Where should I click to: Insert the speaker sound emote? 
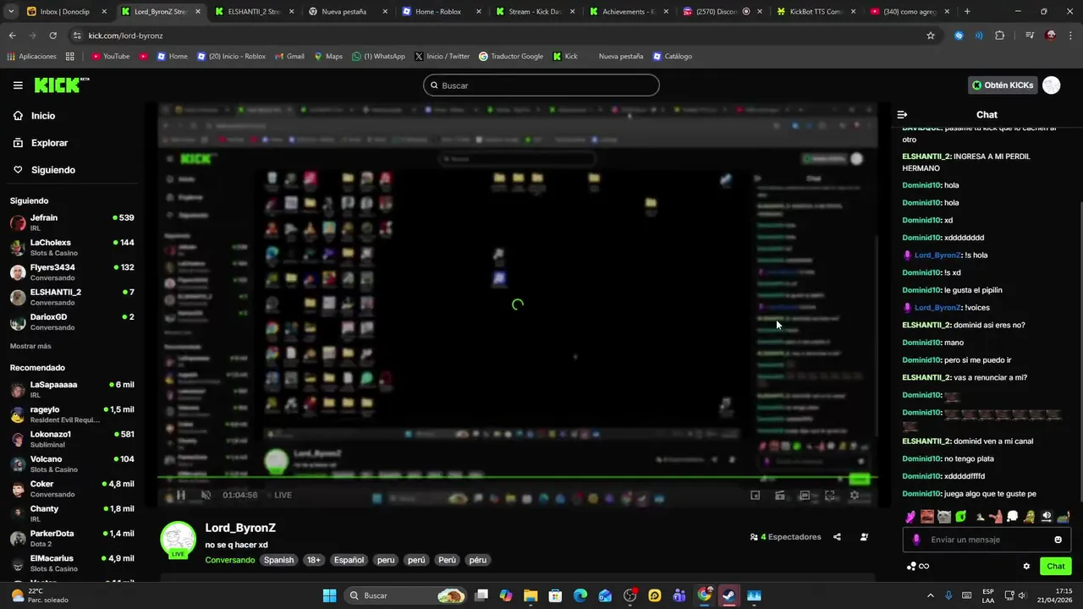[x=1047, y=517]
